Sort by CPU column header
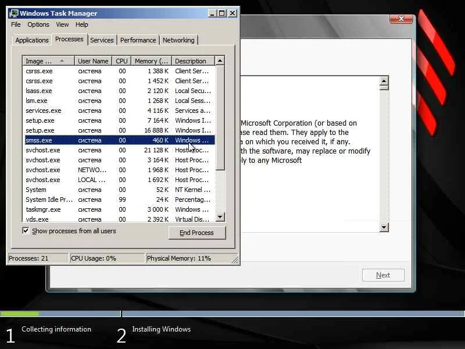Screen dimensions: 465x349 point(121,61)
